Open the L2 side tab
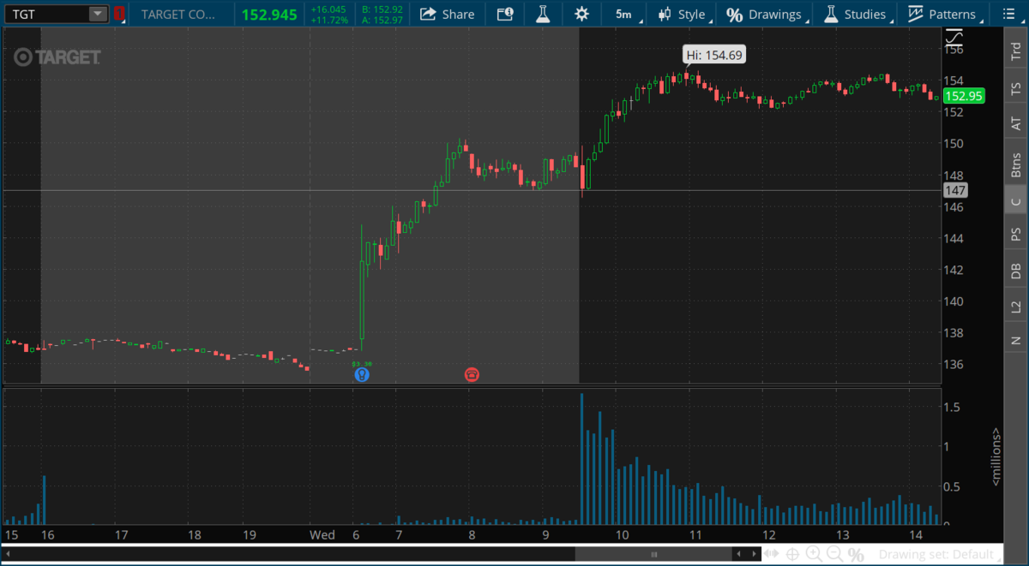This screenshot has width=1029, height=566. 1015,307
